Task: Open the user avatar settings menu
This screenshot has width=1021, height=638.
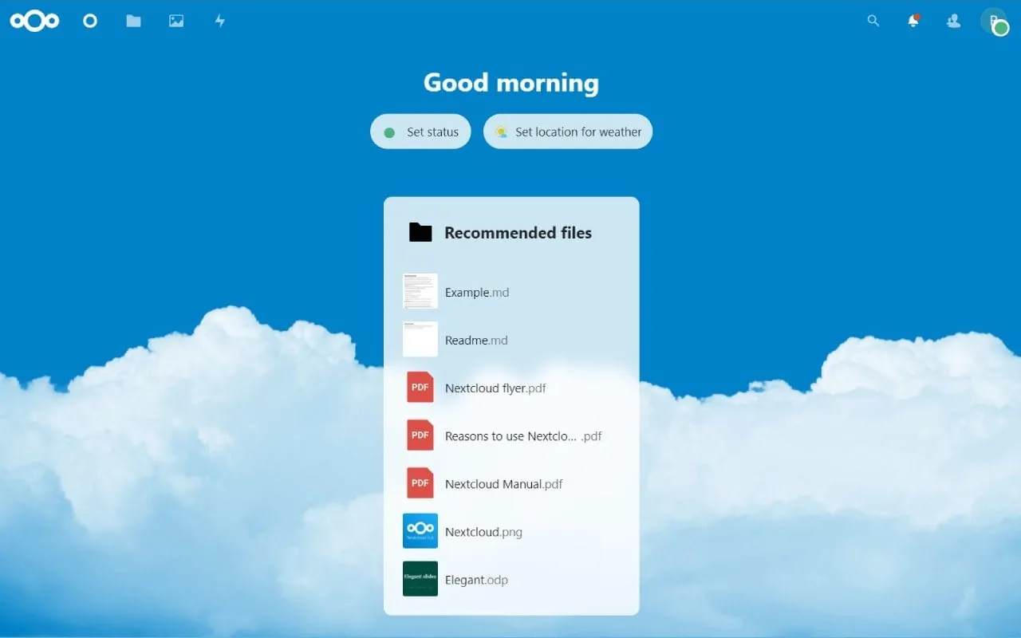Action: 994,22
